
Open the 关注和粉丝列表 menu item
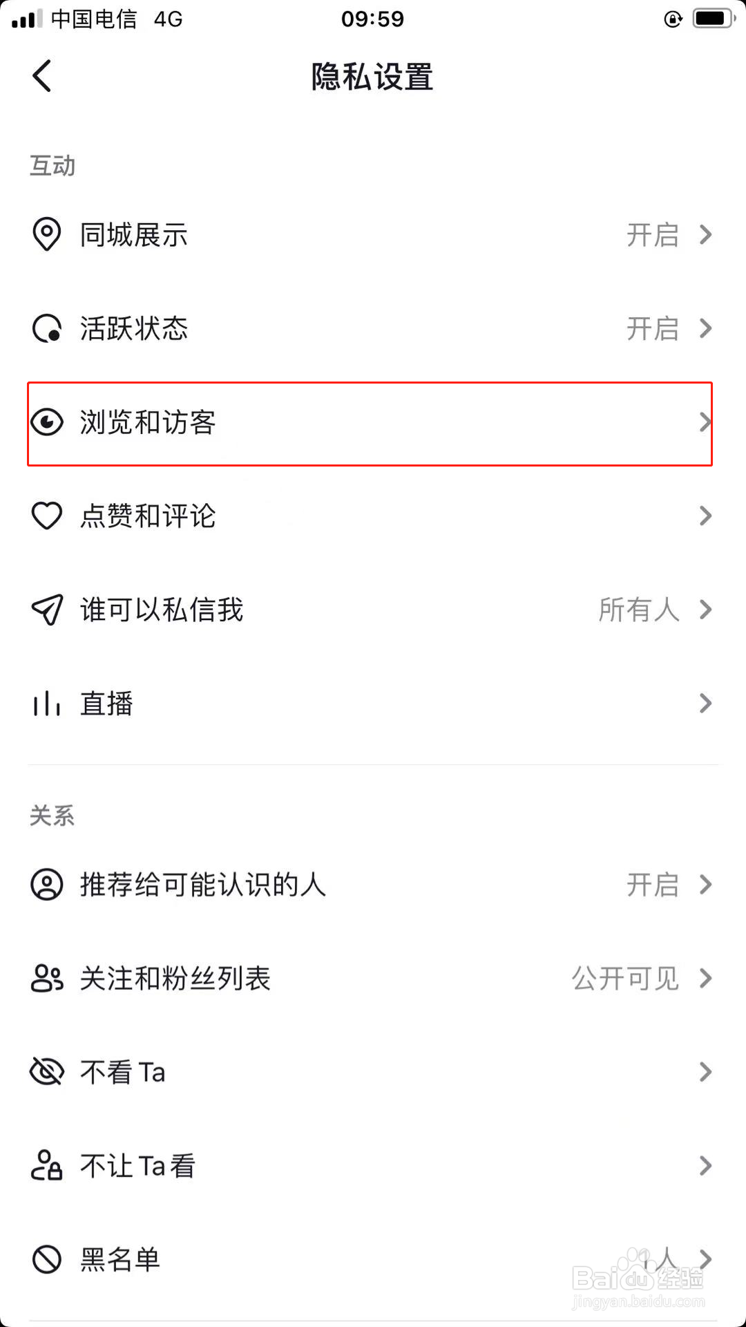pos(373,978)
